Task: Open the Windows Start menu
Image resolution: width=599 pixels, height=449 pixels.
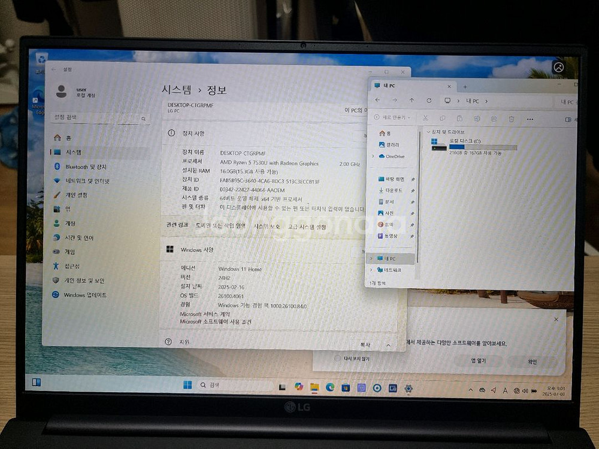Action: click(x=187, y=384)
